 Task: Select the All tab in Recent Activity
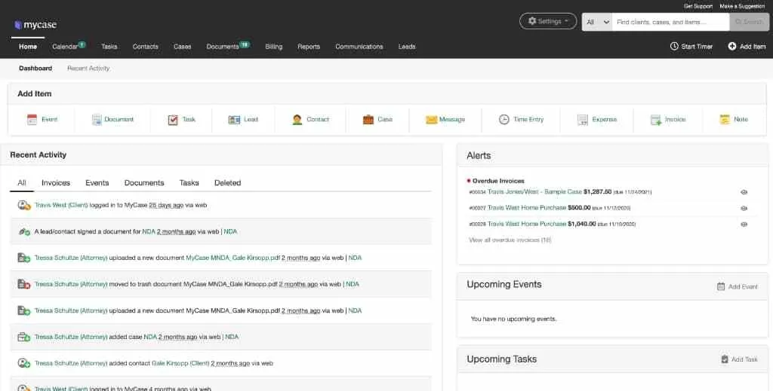[x=22, y=182]
